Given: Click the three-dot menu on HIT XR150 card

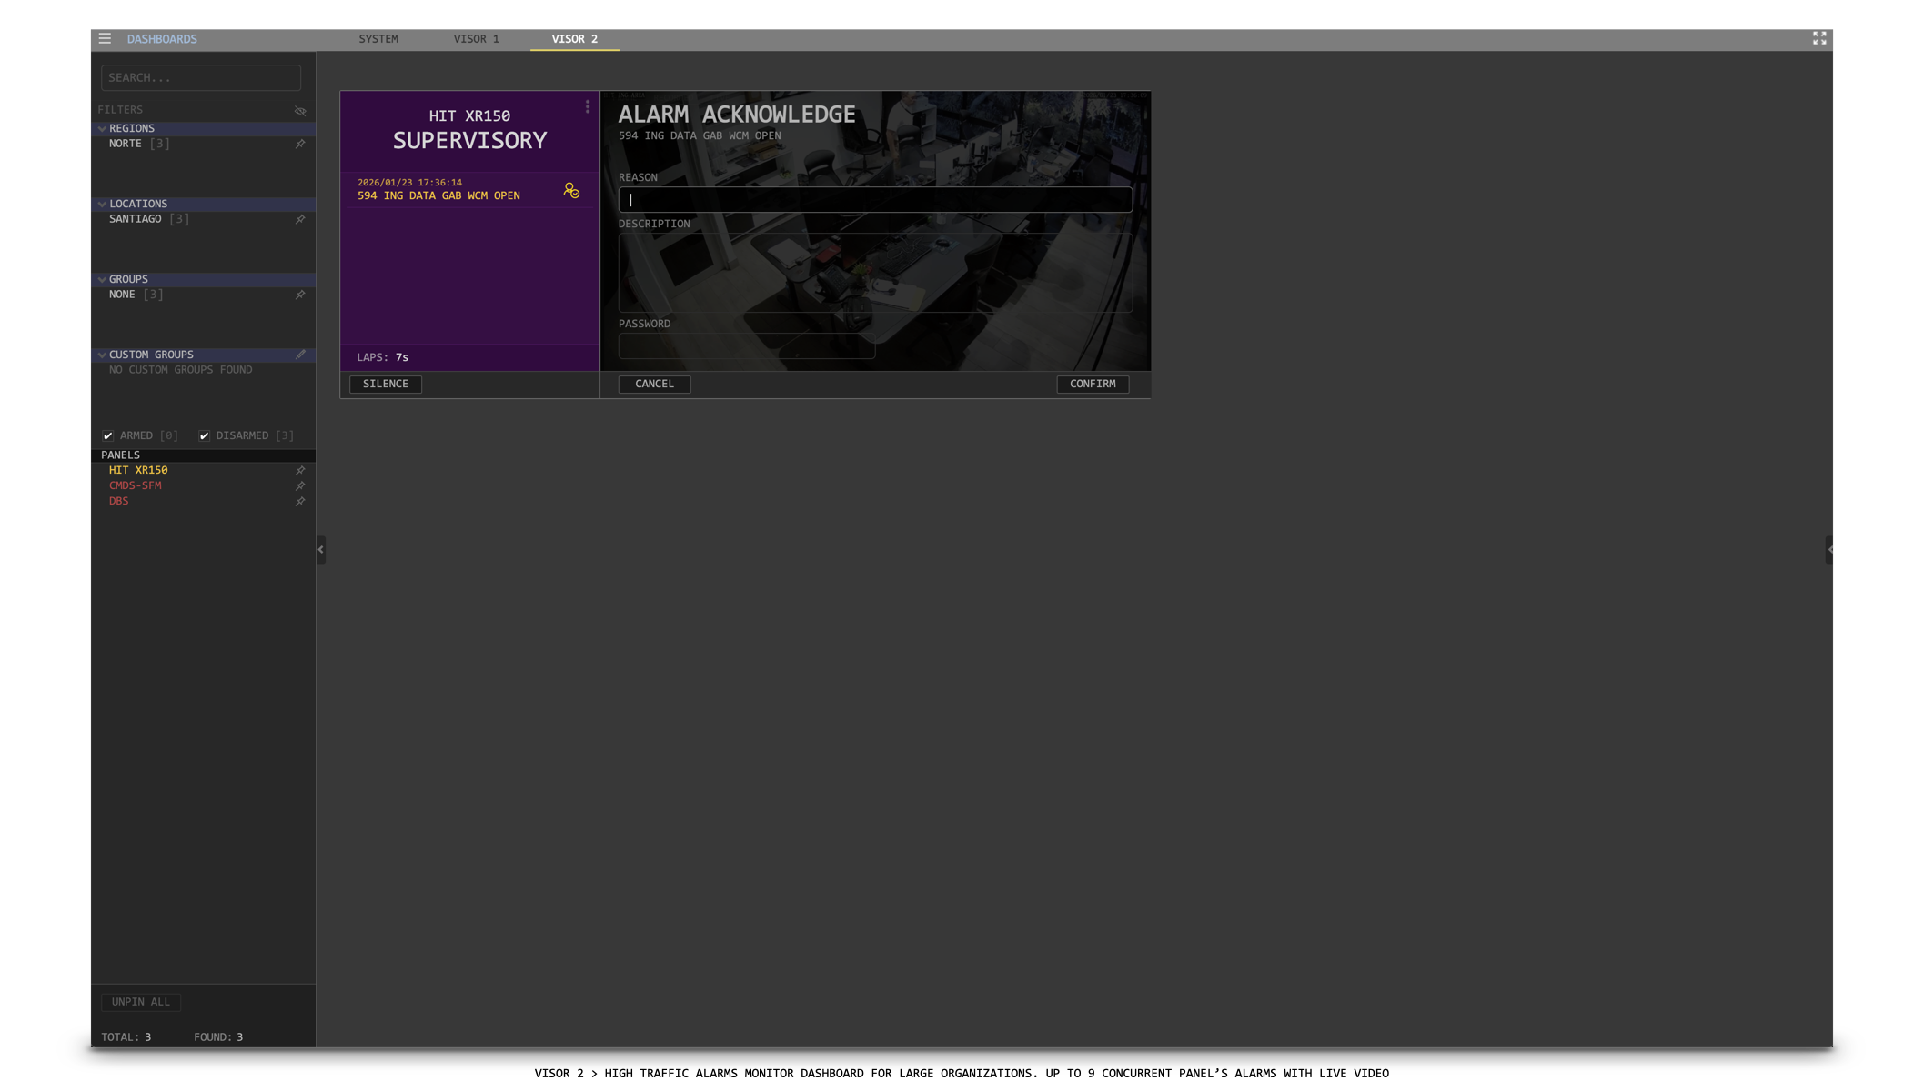Looking at the screenshot, I should click(x=588, y=107).
